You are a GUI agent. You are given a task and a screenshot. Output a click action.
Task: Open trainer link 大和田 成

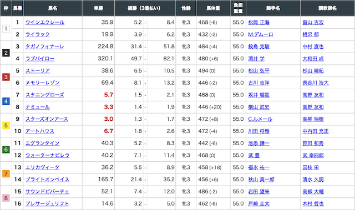313,59
